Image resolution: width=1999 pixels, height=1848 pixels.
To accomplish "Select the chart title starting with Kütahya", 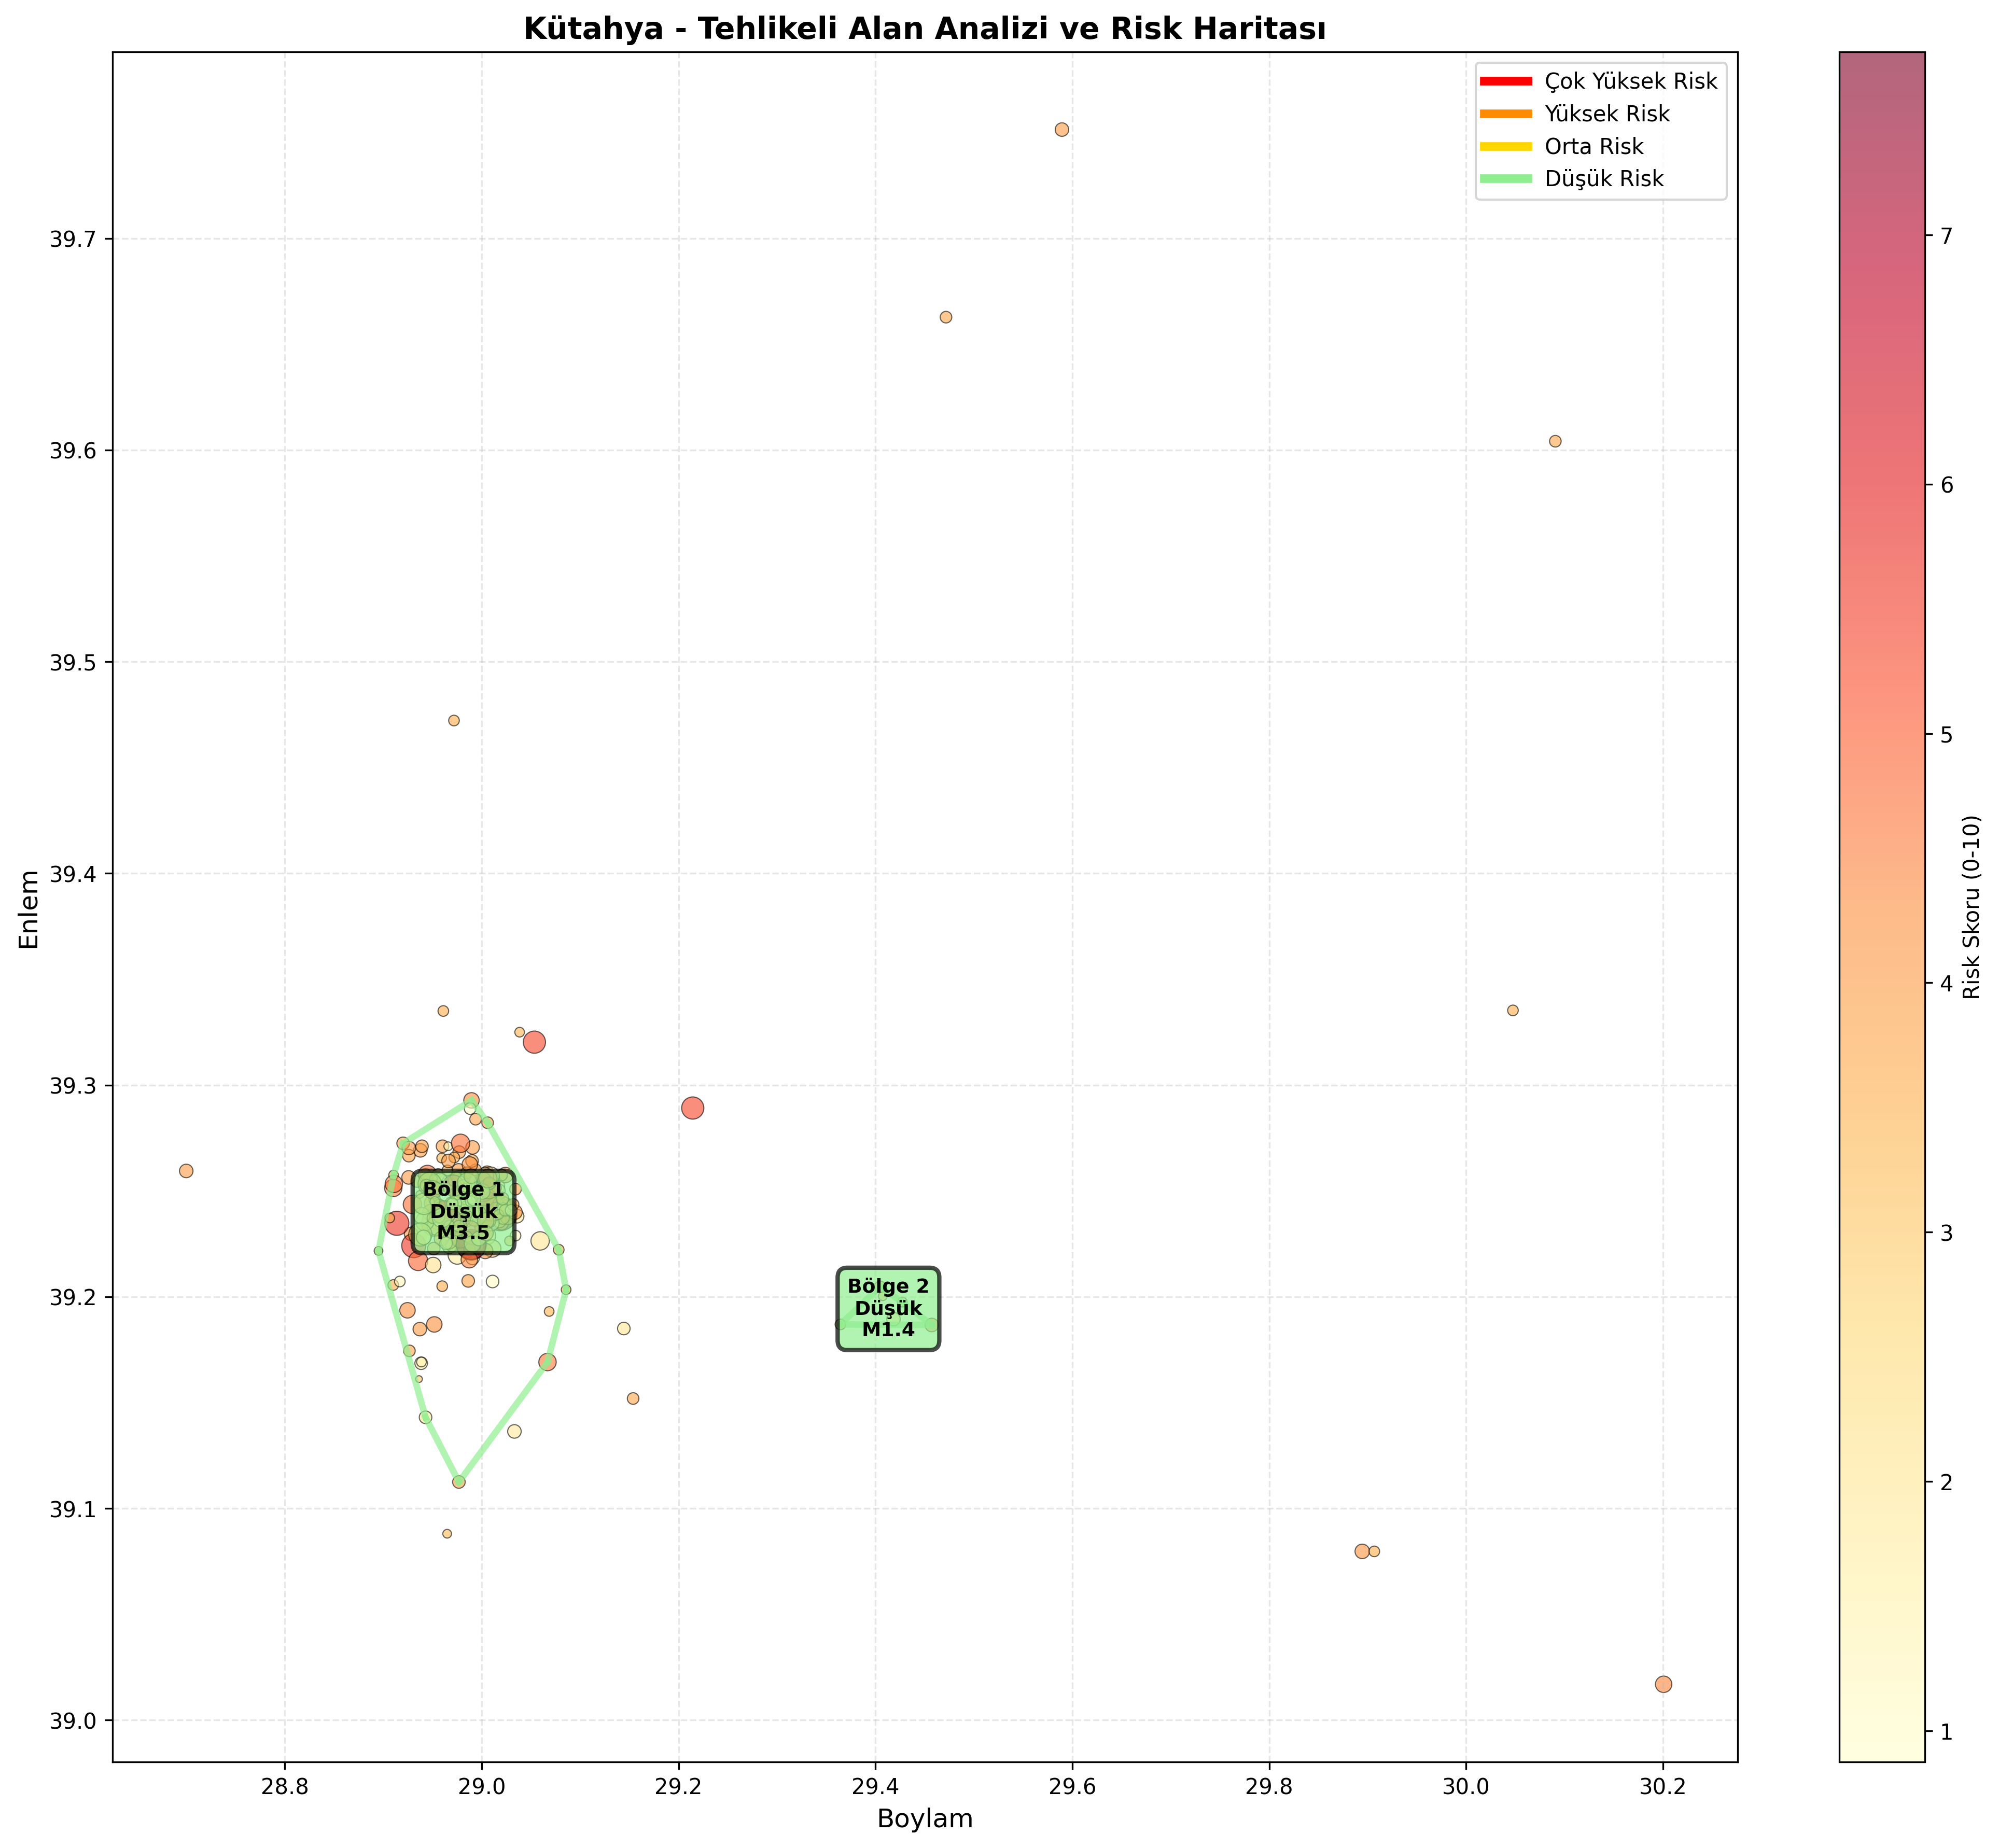I will (x=925, y=29).
